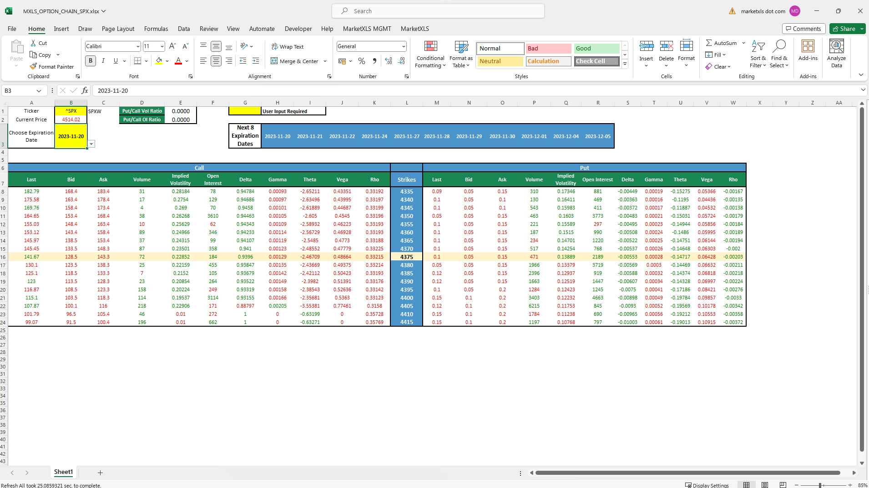Switch to the Formulas tab

(x=156, y=29)
